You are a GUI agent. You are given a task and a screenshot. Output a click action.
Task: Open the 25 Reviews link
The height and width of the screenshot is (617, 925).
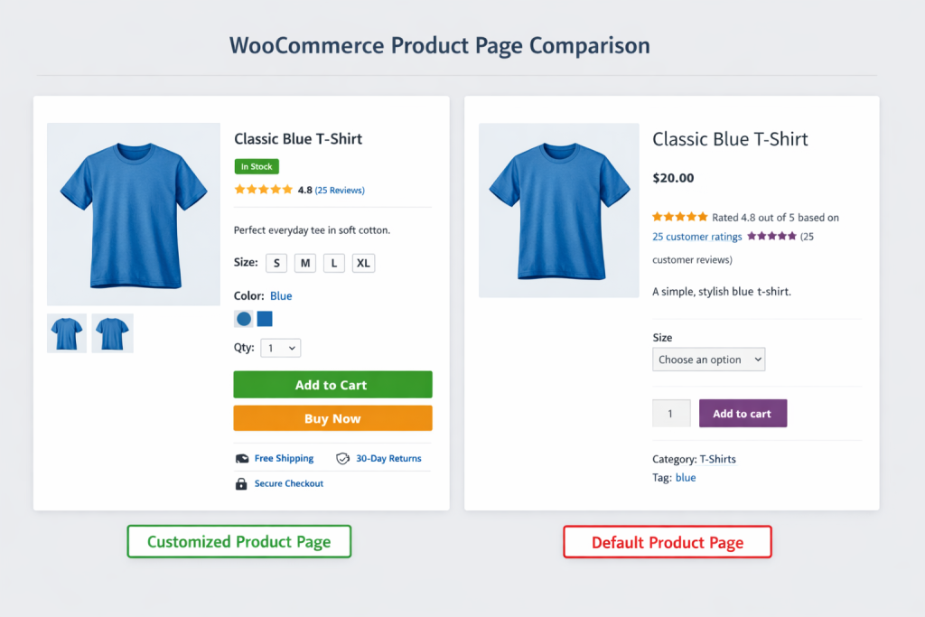pos(340,190)
